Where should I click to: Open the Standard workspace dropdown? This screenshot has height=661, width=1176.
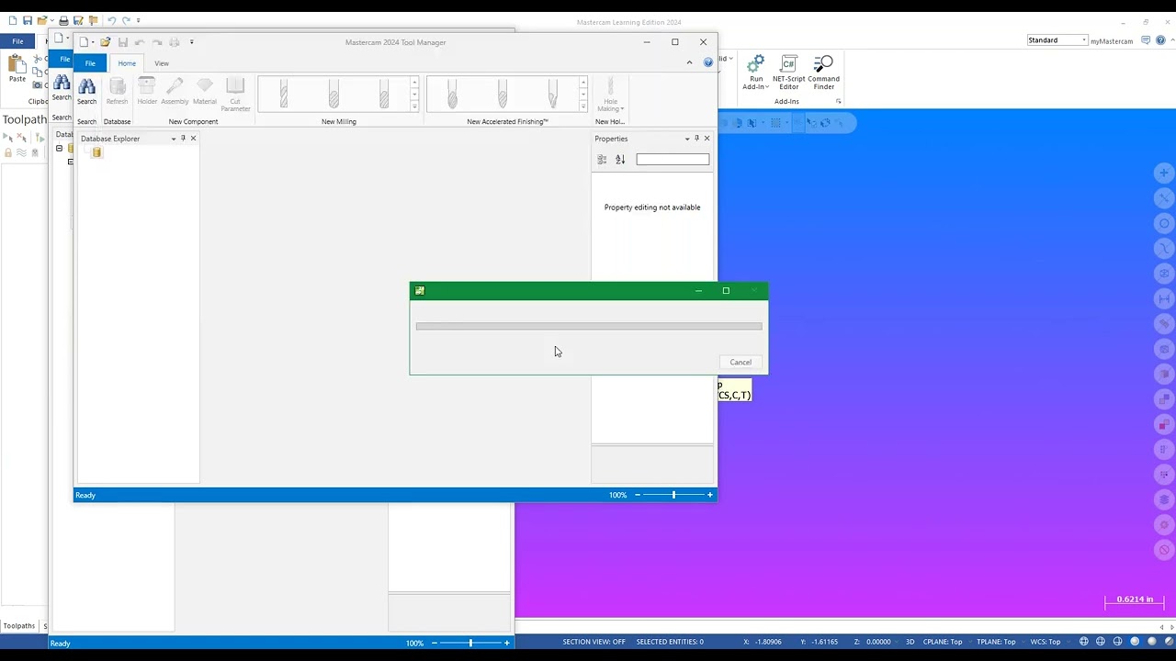pyautogui.click(x=1057, y=40)
